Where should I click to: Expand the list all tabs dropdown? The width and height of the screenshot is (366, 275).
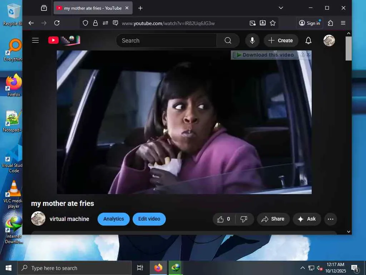pyautogui.click(x=281, y=8)
